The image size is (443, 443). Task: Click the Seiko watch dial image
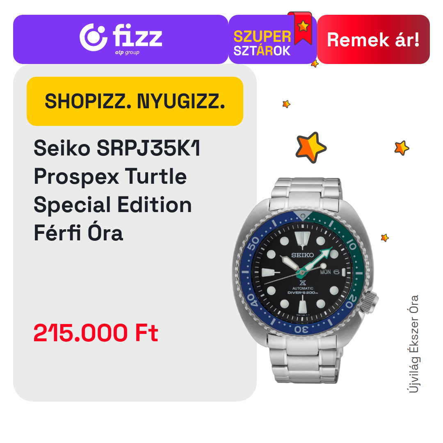pyautogui.click(x=302, y=272)
